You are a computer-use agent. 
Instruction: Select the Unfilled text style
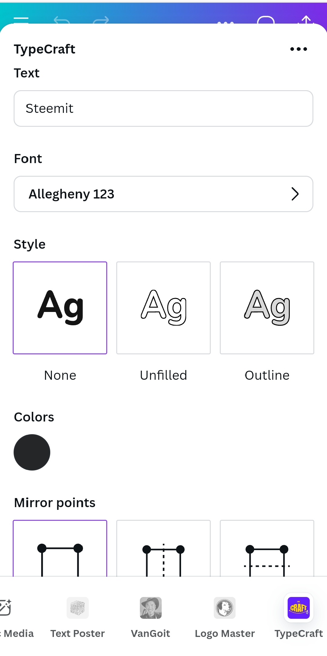point(163,308)
